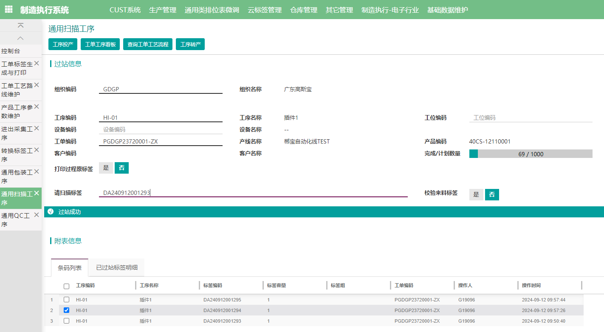Set 校验来料标签 to 是

(x=476, y=194)
